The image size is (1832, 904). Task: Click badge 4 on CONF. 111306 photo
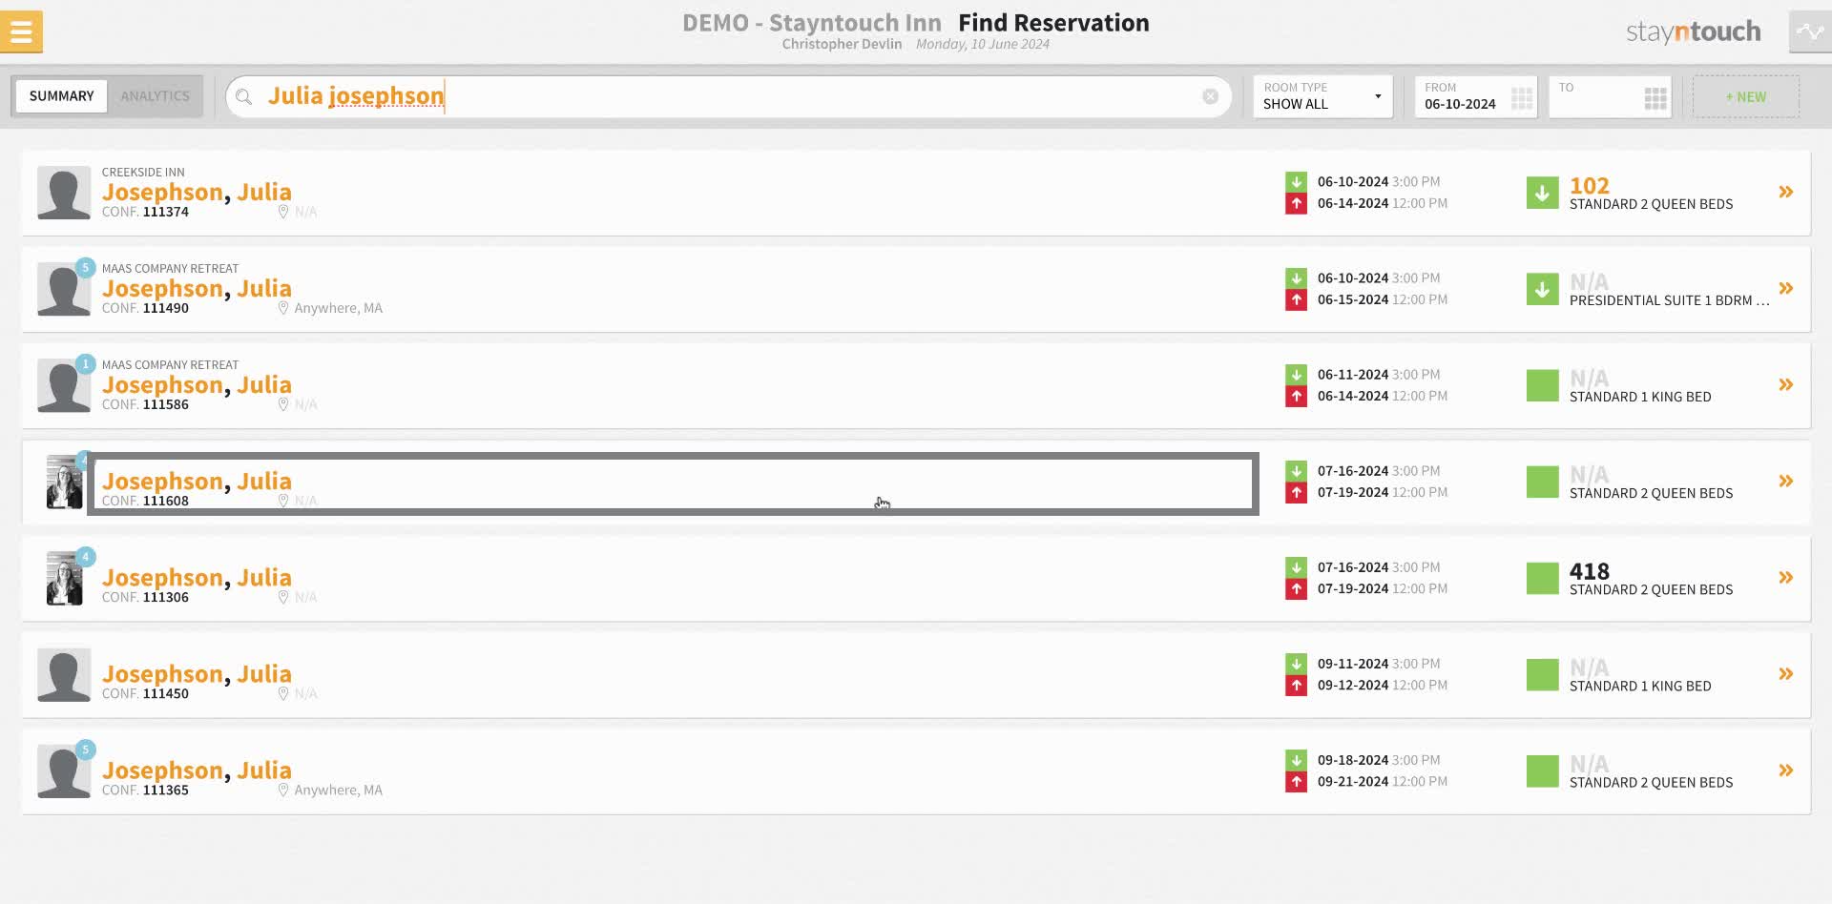[86, 557]
